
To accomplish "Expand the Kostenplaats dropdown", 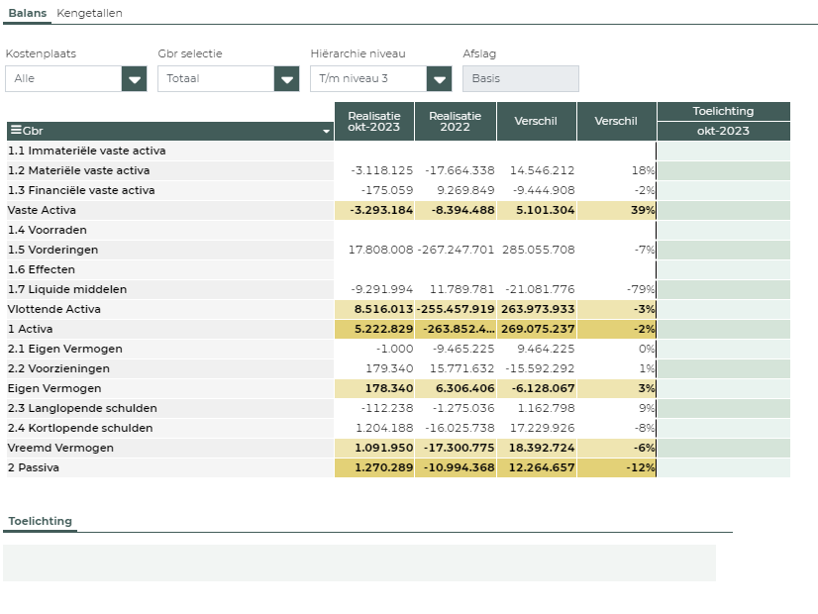I will tap(134, 79).
